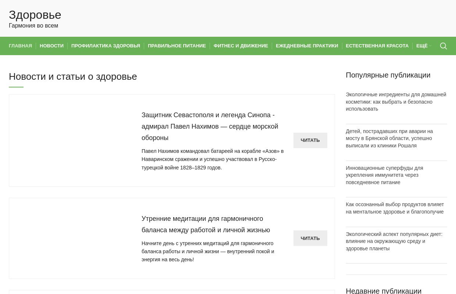The height and width of the screenshot is (294, 456).
Task: Click the Здоровье site title
Action: tap(35, 15)
